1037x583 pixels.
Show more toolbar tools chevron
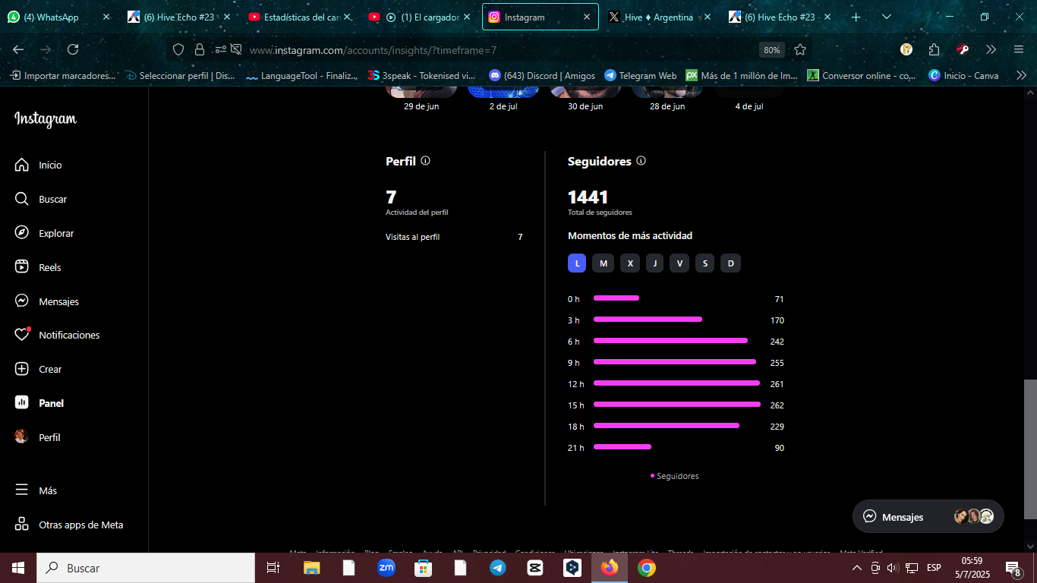click(x=991, y=49)
